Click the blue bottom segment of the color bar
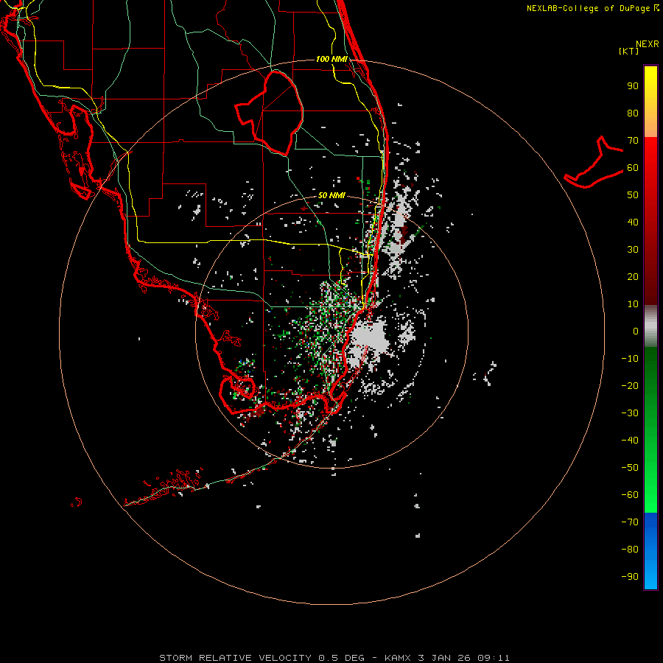663x663 pixels. pyautogui.click(x=650, y=551)
